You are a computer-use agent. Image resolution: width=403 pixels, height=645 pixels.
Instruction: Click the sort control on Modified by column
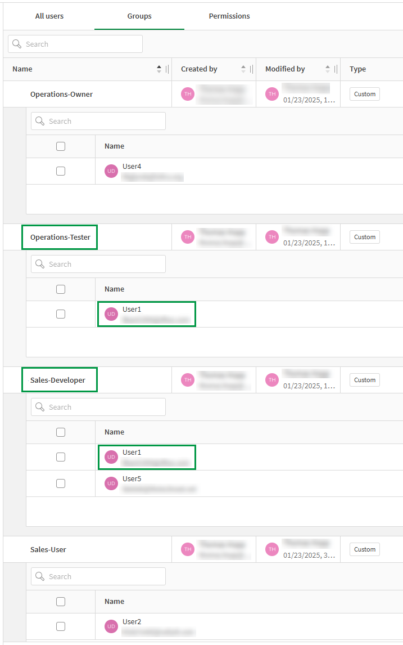coord(327,69)
